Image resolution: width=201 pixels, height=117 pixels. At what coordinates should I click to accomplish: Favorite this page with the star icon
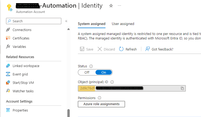point(111,6)
